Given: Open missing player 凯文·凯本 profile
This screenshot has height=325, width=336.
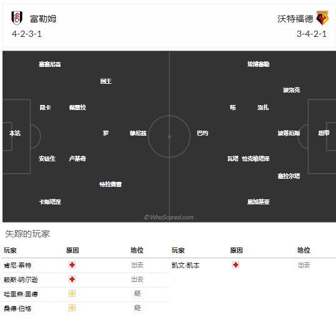Looking at the screenshot, I should click(185, 266).
